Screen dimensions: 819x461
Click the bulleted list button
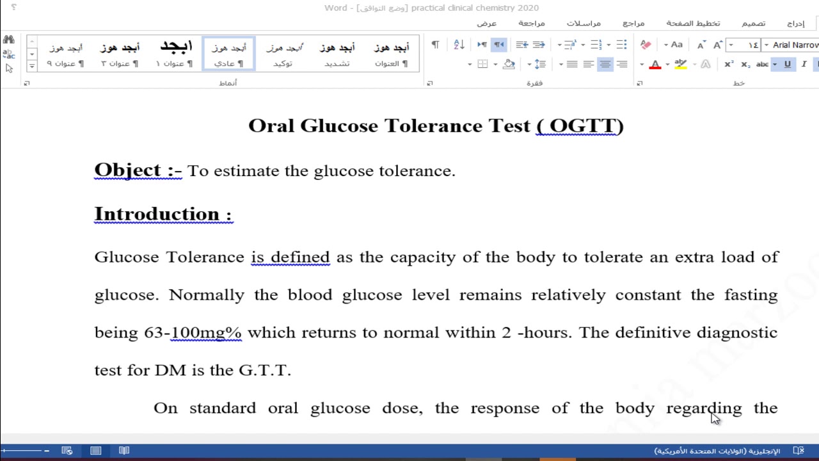[x=621, y=45]
